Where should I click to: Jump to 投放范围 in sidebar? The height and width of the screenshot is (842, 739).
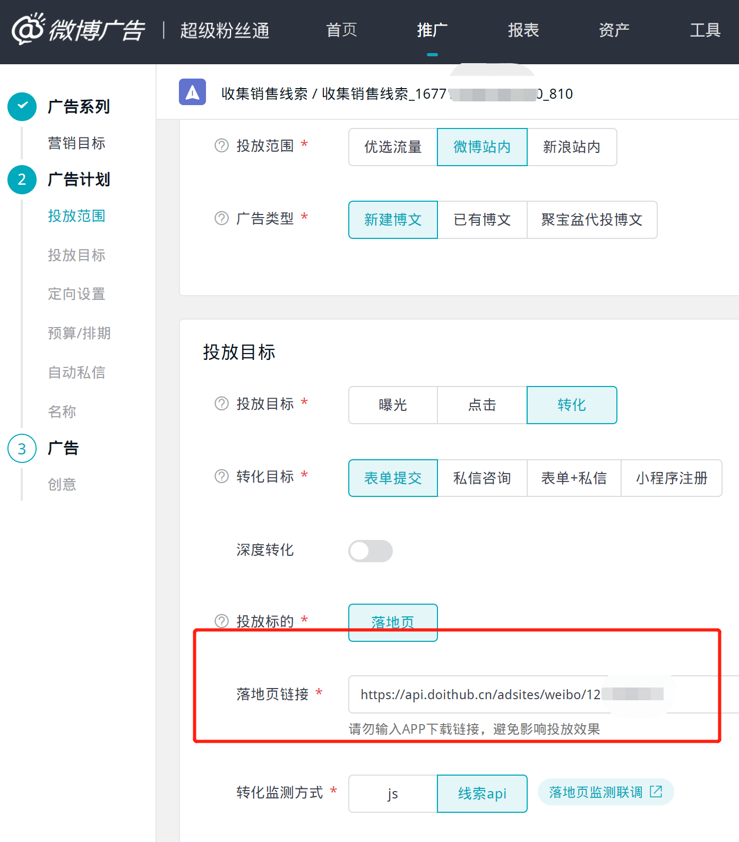pyautogui.click(x=76, y=216)
